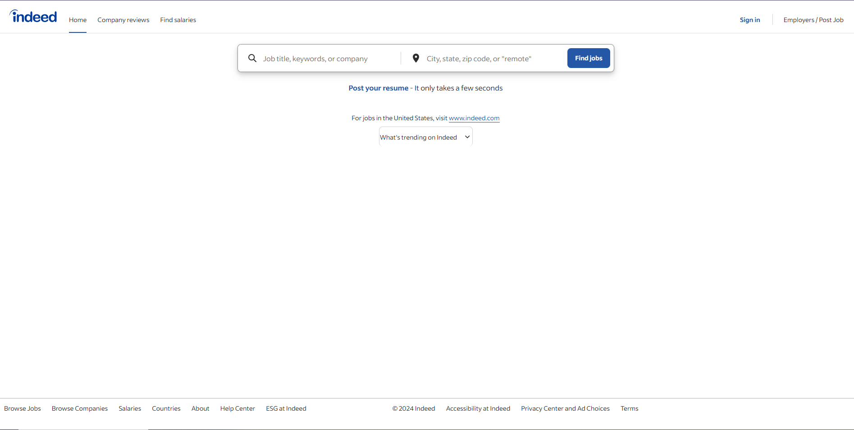Click the © 2024 Indeed text
Viewport: 854px width, 430px height.
(414, 408)
